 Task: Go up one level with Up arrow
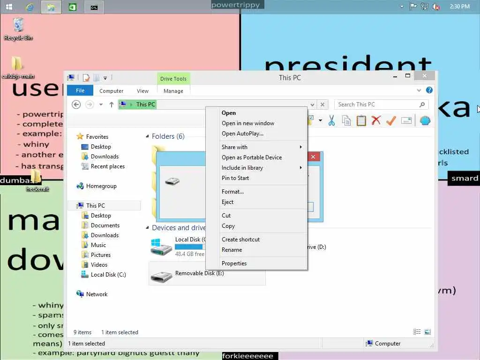[112, 105]
